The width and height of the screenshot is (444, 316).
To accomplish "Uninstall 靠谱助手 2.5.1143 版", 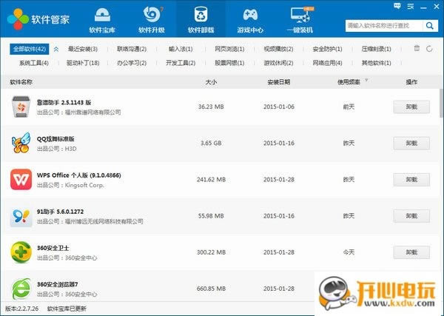I will pos(411,107).
